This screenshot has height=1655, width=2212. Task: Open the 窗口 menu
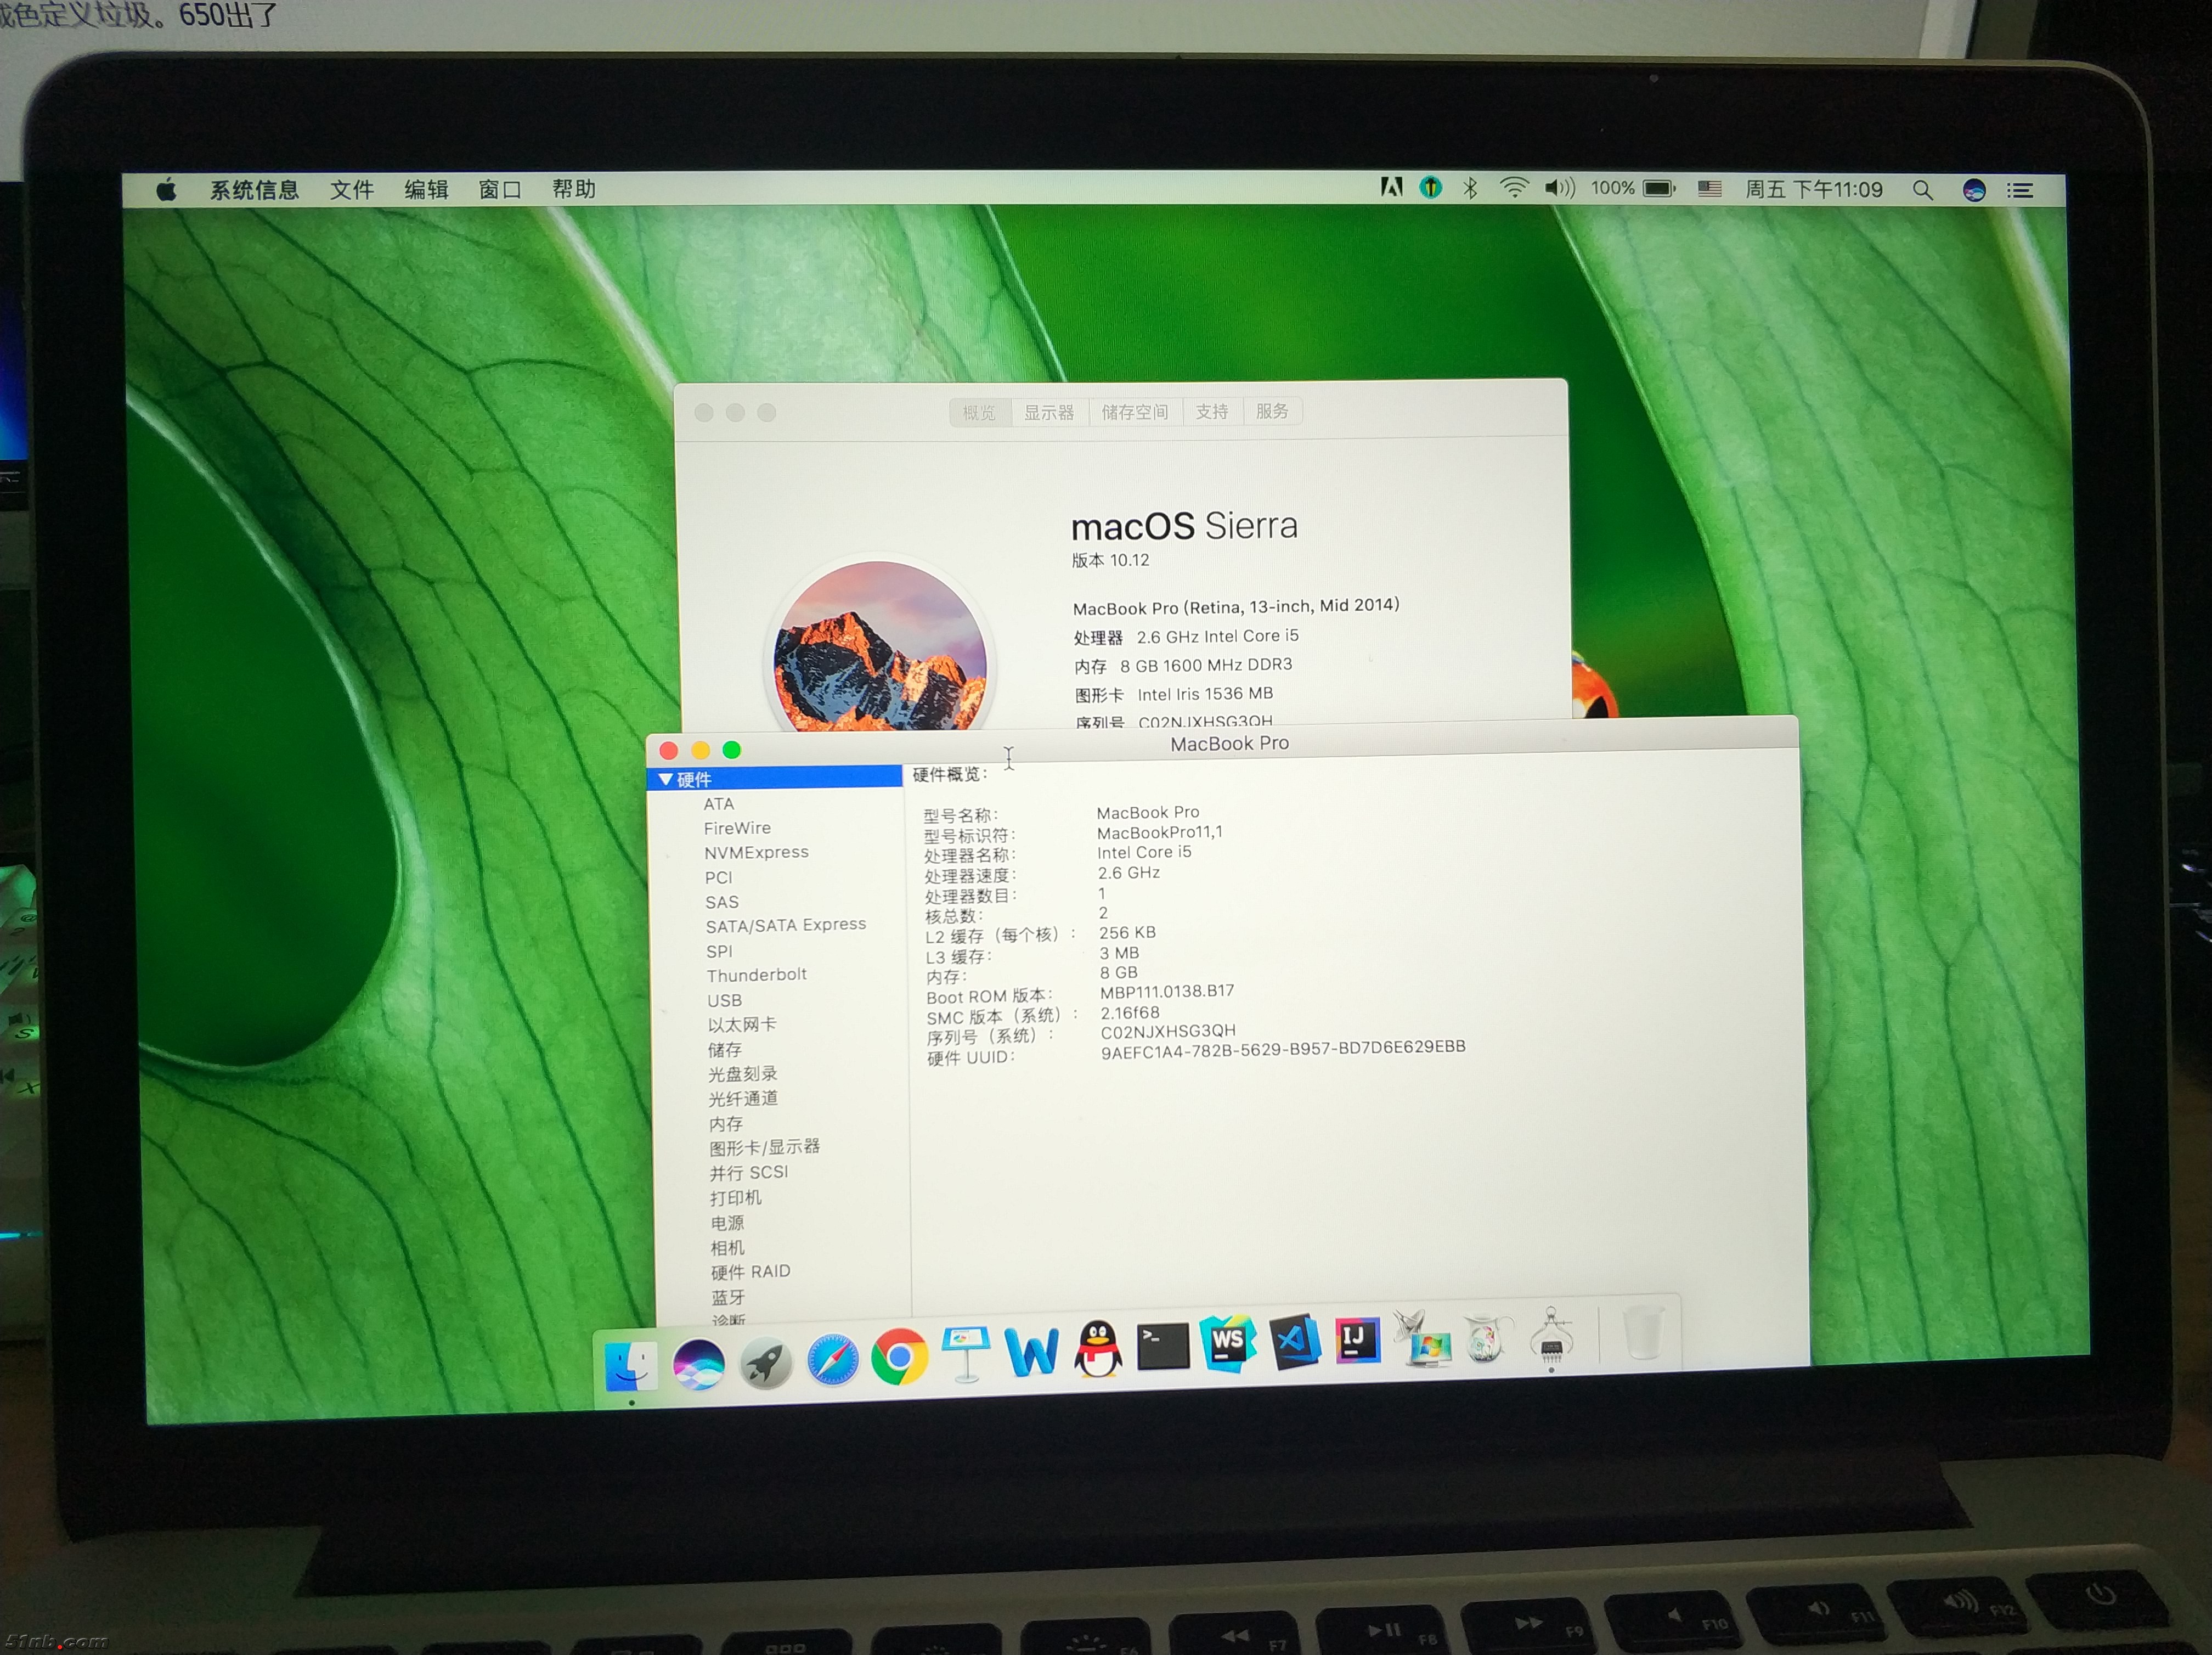[x=500, y=189]
